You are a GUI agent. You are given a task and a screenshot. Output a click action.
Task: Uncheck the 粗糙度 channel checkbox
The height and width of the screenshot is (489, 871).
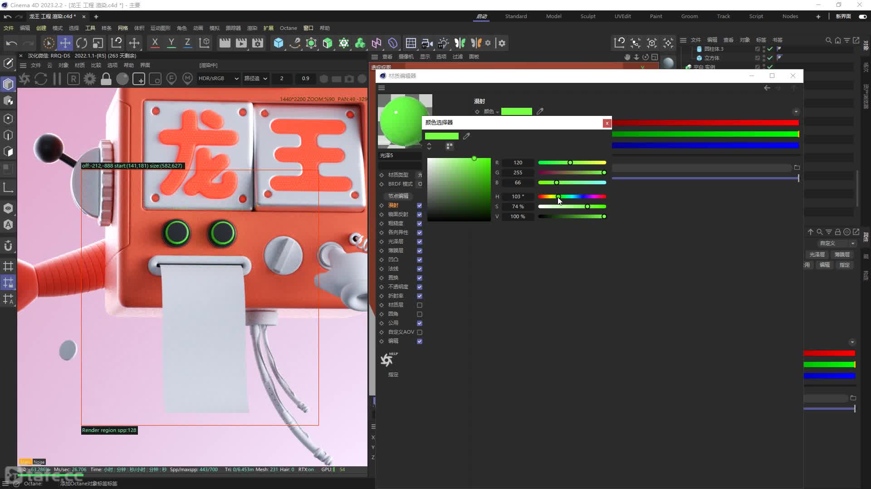pos(420,224)
